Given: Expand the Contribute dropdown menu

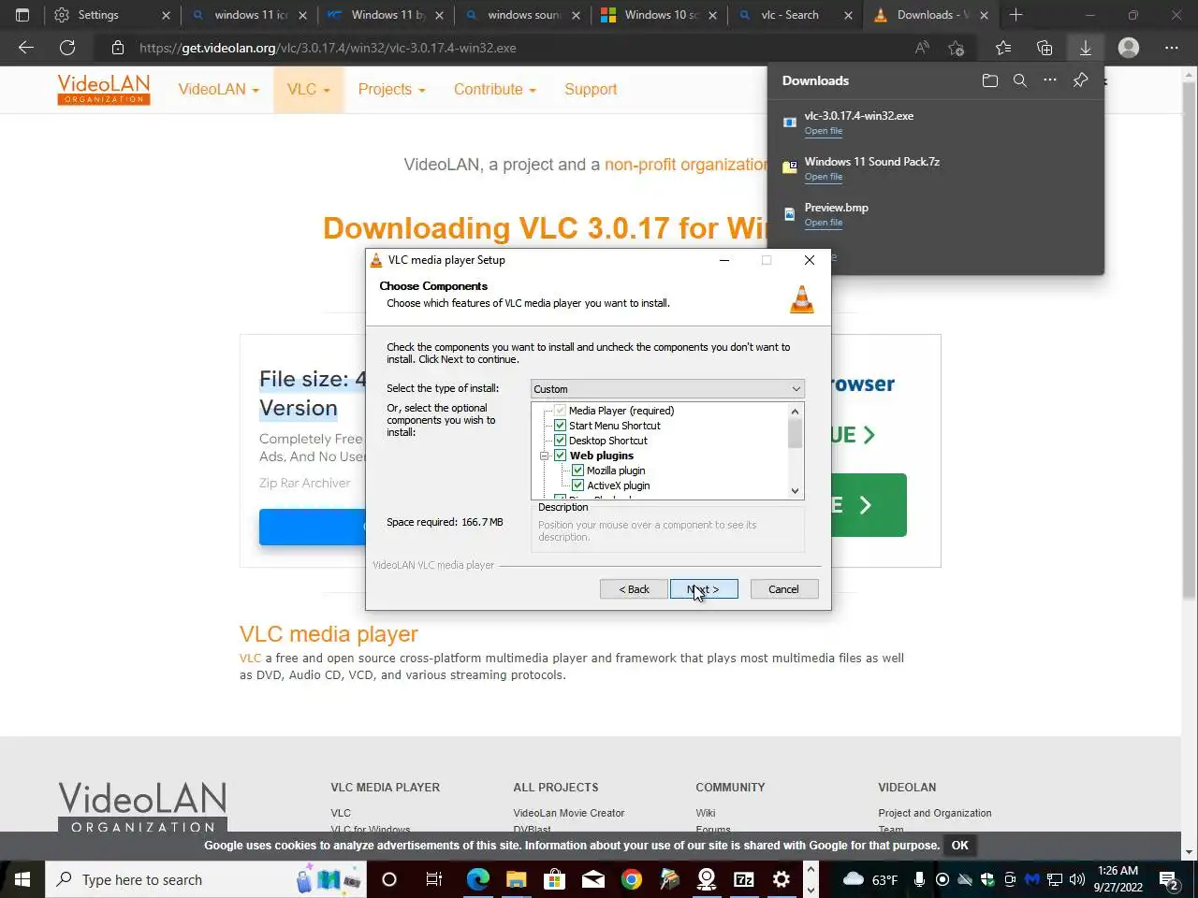Looking at the screenshot, I should pos(495,90).
